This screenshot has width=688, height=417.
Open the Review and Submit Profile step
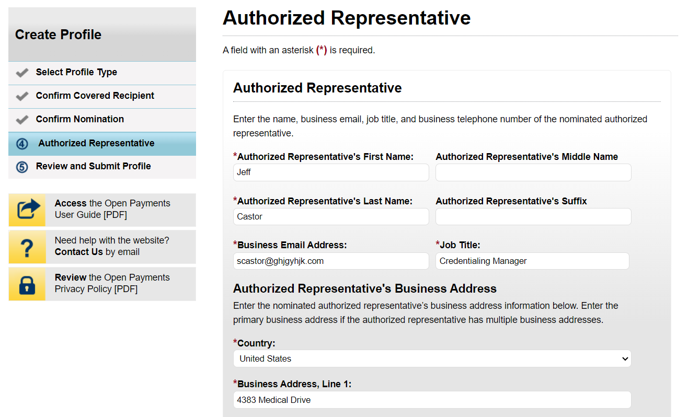(93, 166)
